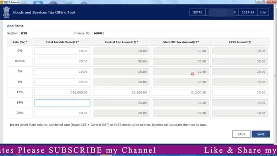This screenshot has height=156, width=277.
Task: Click the BACK button
Action: (242, 134)
